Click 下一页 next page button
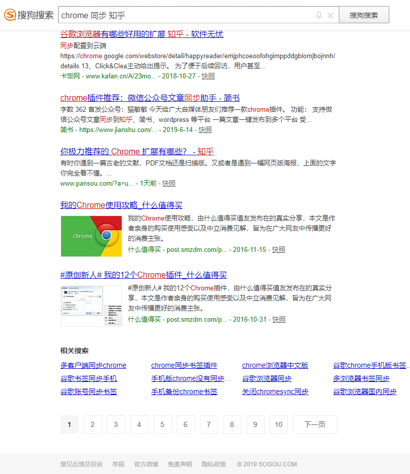The height and width of the screenshot is (474, 410). 315,424
